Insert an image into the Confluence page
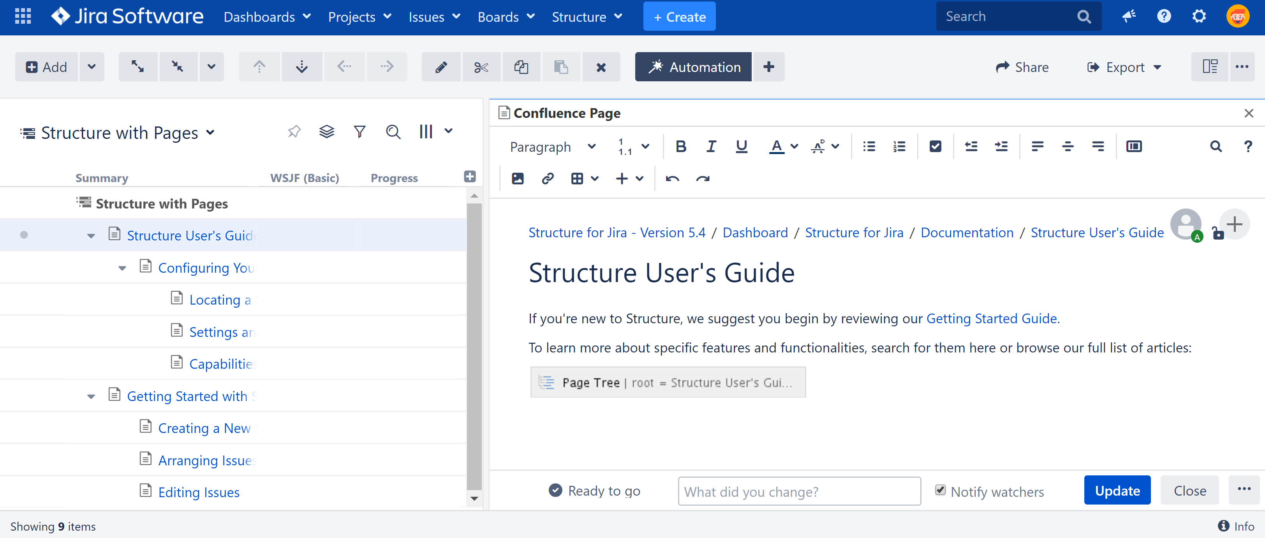The width and height of the screenshot is (1265, 538). coord(517,179)
